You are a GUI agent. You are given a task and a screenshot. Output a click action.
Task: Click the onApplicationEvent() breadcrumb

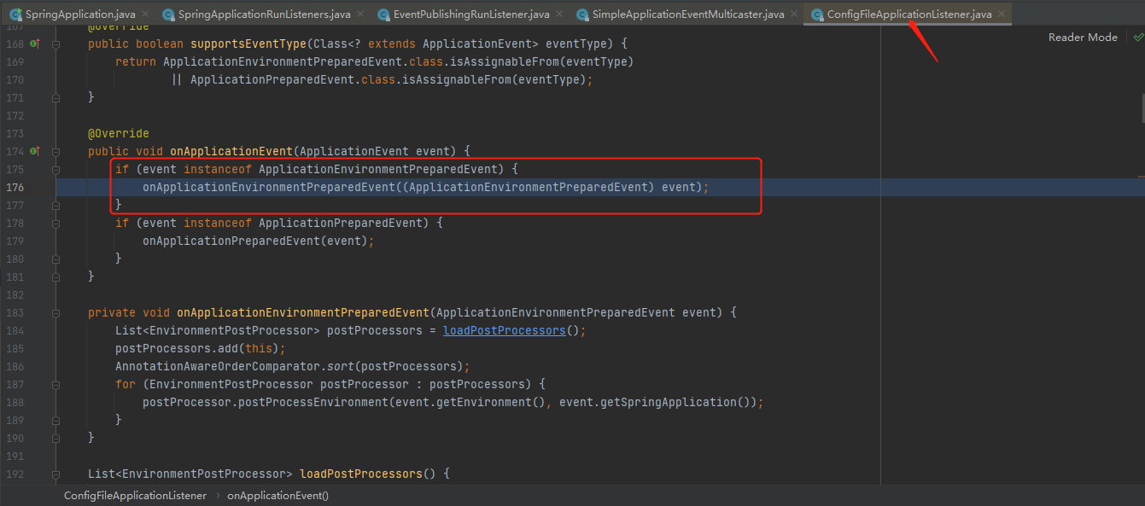277,496
